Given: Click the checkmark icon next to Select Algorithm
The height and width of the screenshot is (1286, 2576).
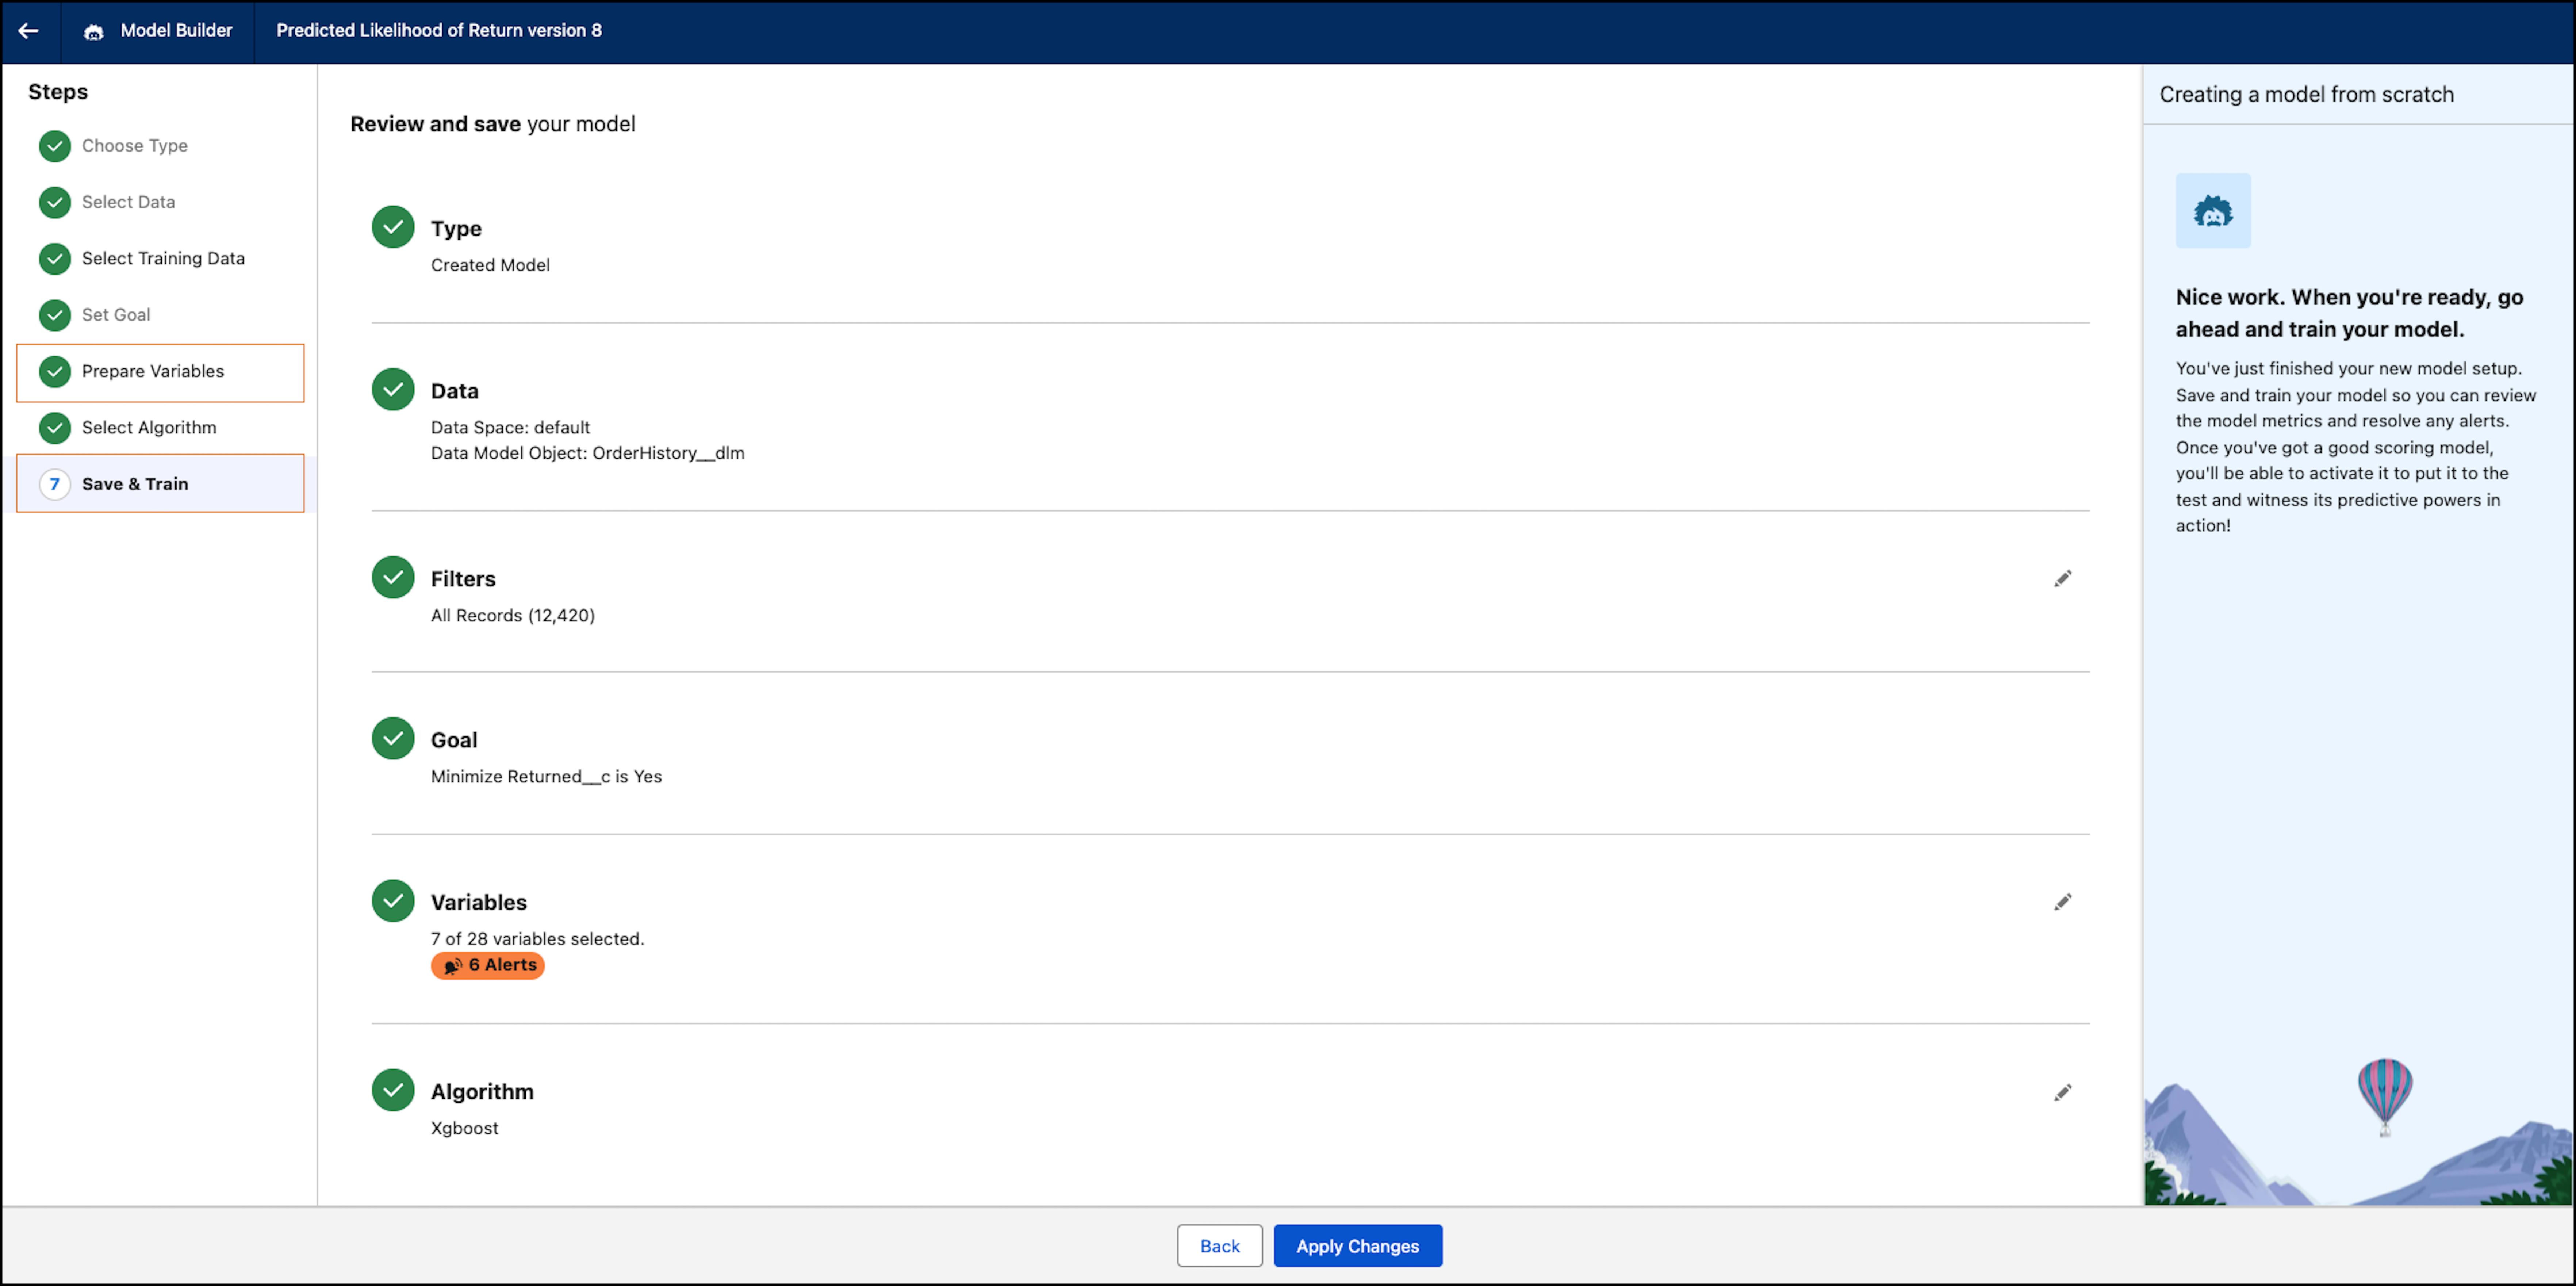Looking at the screenshot, I should (55, 428).
